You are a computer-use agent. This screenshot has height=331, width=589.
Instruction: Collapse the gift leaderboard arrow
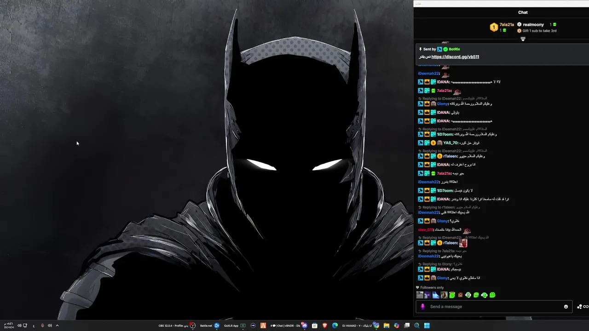click(523, 40)
